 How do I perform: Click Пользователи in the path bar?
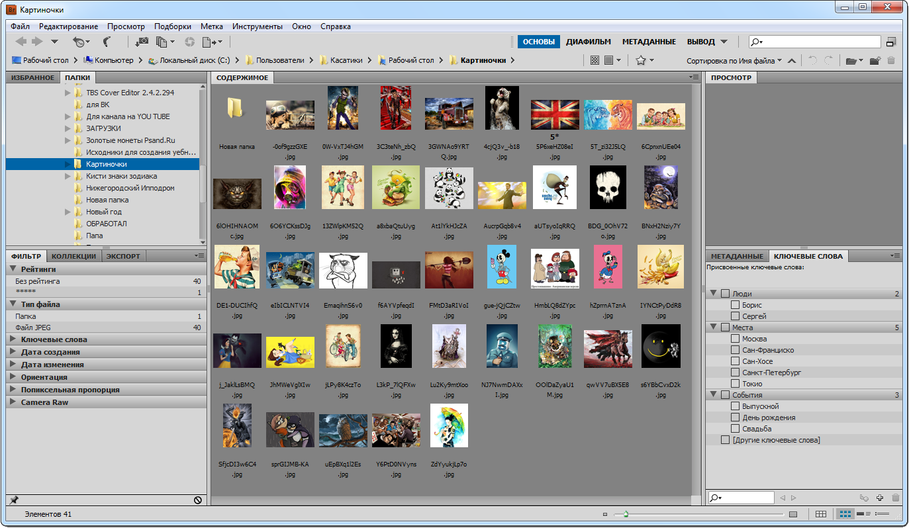(279, 60)
